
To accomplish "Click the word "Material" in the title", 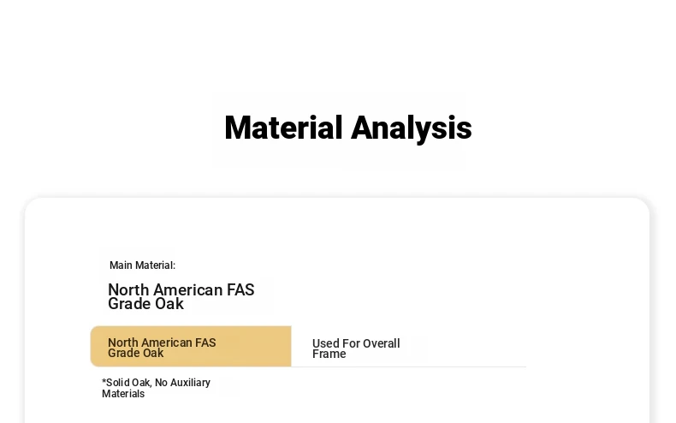I will (x=283, y=128).
